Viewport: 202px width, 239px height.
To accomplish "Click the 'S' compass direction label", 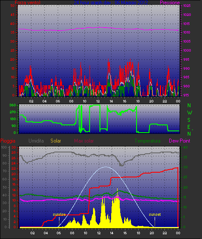I will coord(189,120).
